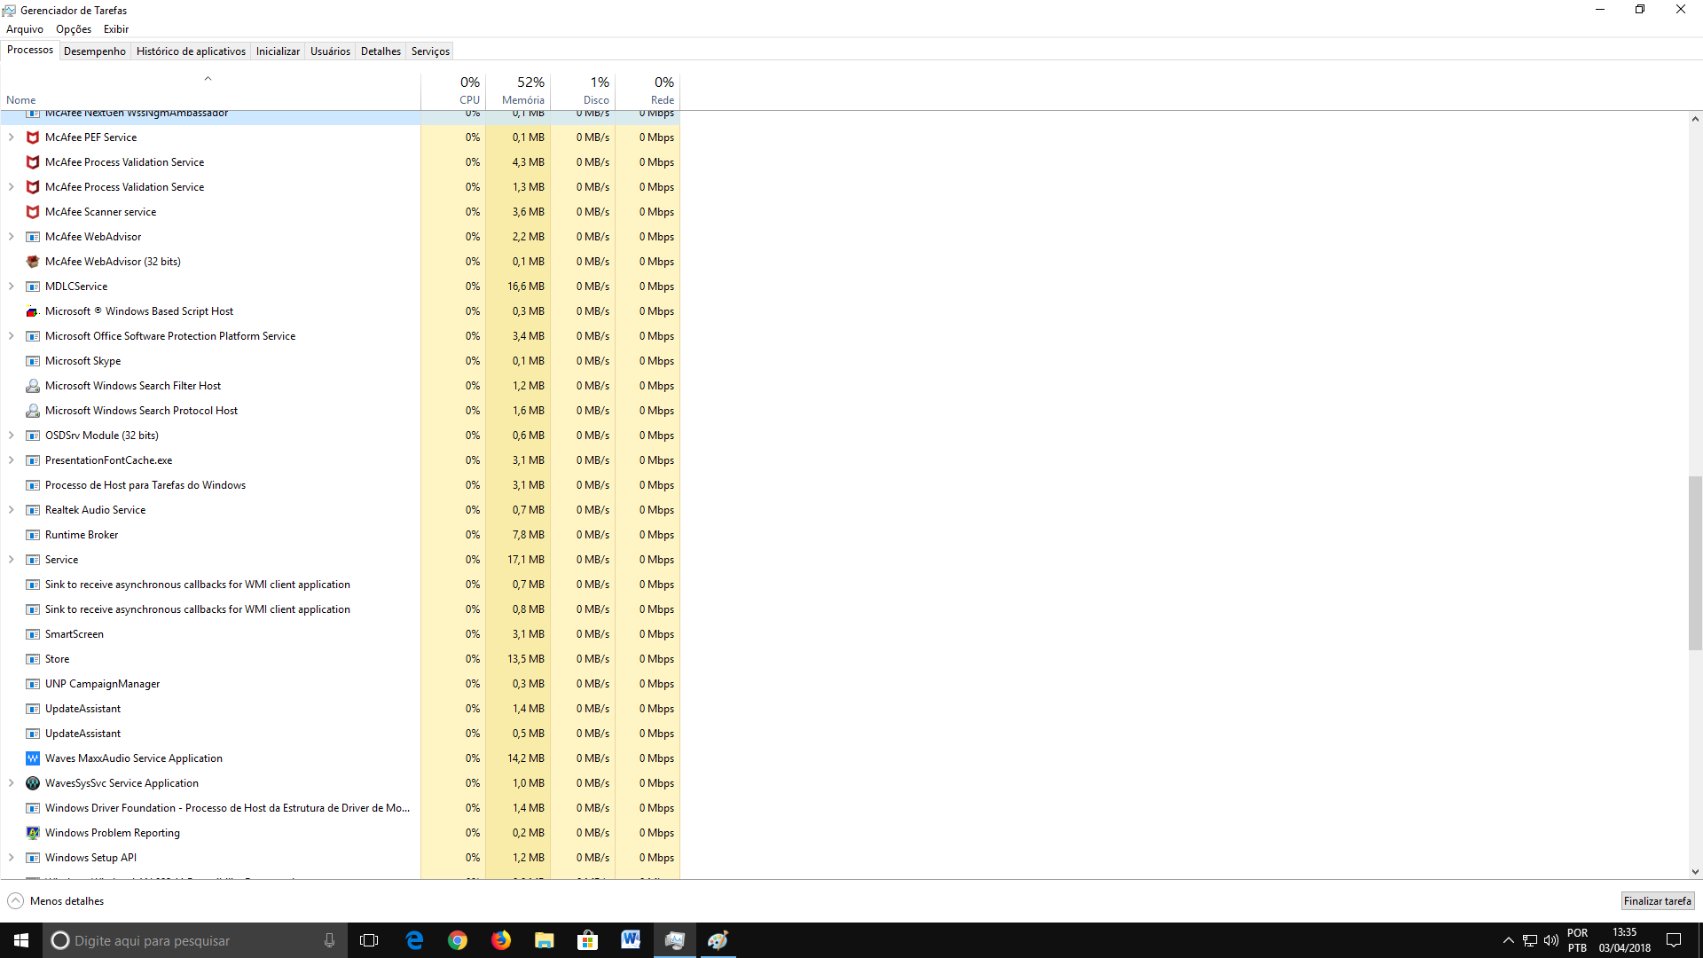Switch to the Desempenho tab
This screenshot has height=958, width=1703.
click(95, 51)
